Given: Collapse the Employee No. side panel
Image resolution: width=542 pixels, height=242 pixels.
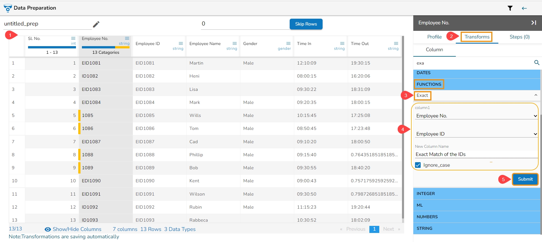Looking at the screenshot, I should (533, 23).
